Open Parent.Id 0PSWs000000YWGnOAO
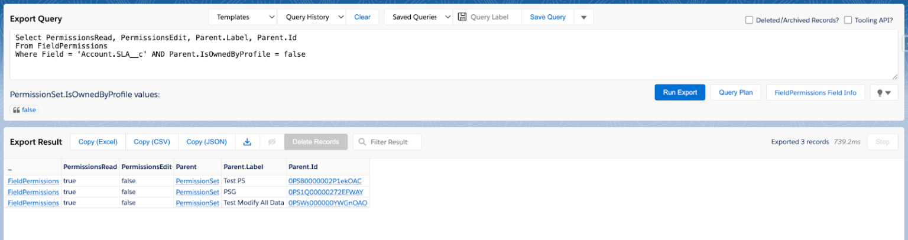 point(327,203)
